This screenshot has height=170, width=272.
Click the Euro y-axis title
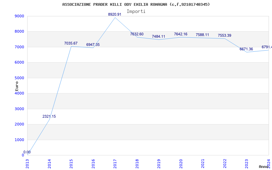17,86
